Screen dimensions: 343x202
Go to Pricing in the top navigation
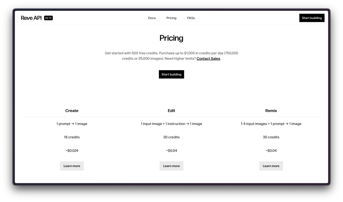[171, 18]
